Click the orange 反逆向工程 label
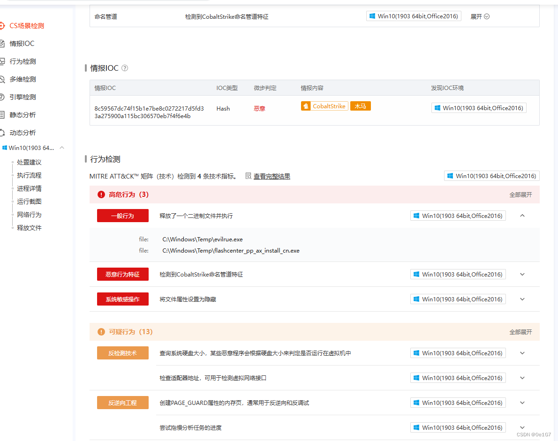This screenshot has width=558, height=441. click(123, 403)
